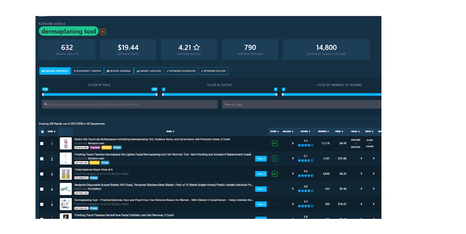Sort table by the Rank column header
The height and width of the screenshot is (234, 466).
coord(51,132)
